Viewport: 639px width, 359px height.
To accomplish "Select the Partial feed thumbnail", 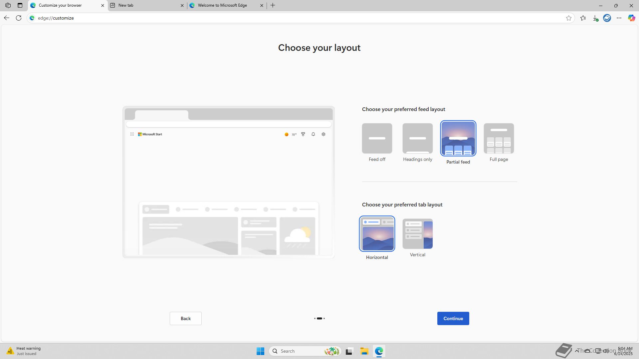I will [458, 138].
